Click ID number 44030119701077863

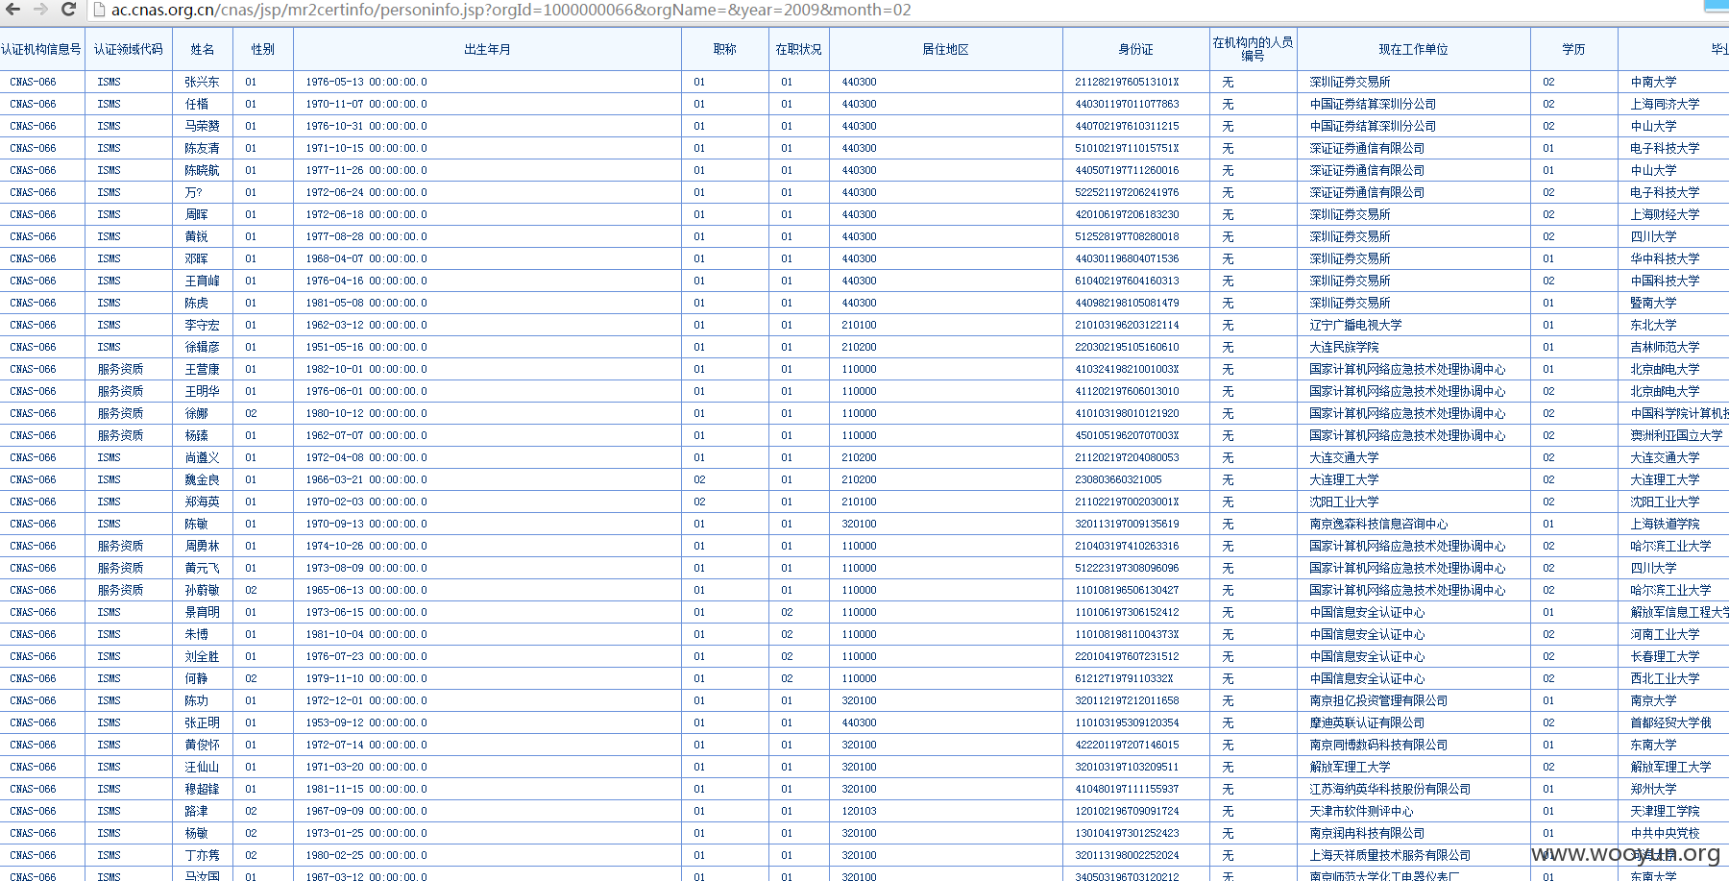tap(1127, 104)
